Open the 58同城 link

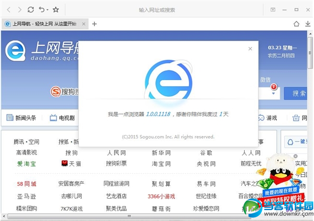coord(27,184)
